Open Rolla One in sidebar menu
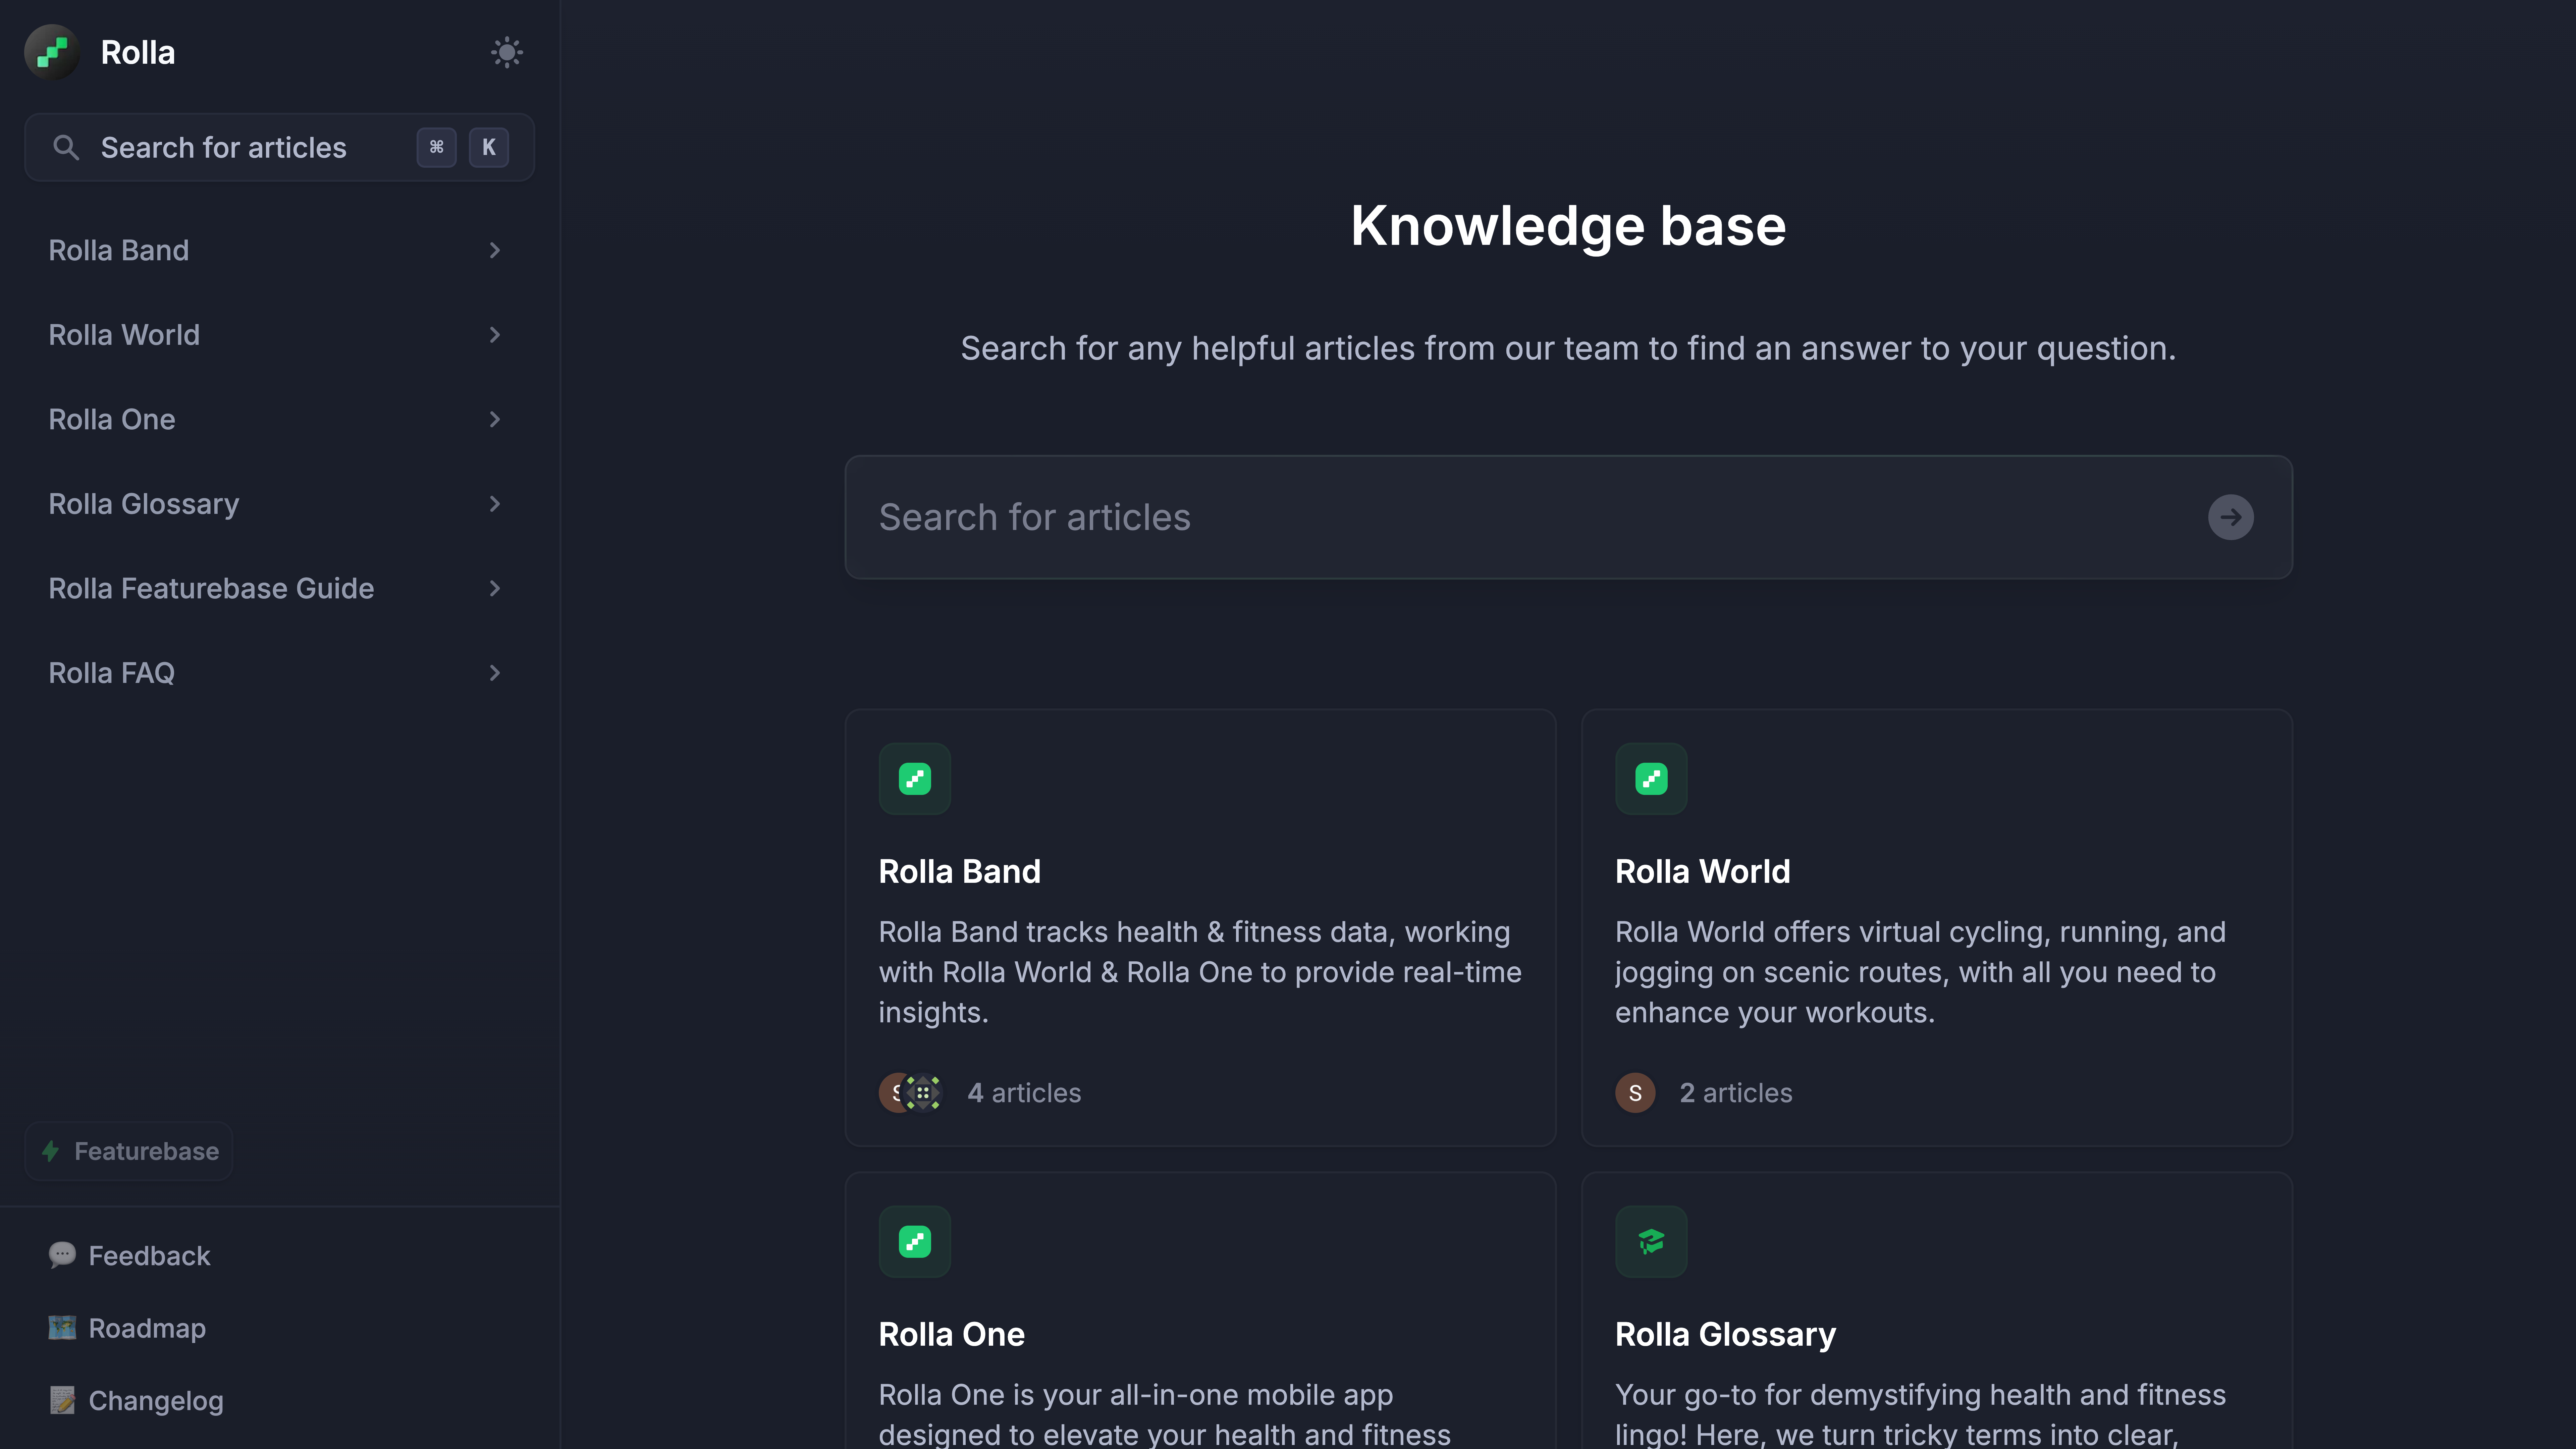 click(x=112, y=420)
